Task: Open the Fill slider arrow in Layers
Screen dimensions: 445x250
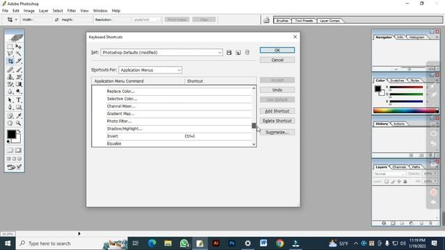Action: (x=435, y=181)
